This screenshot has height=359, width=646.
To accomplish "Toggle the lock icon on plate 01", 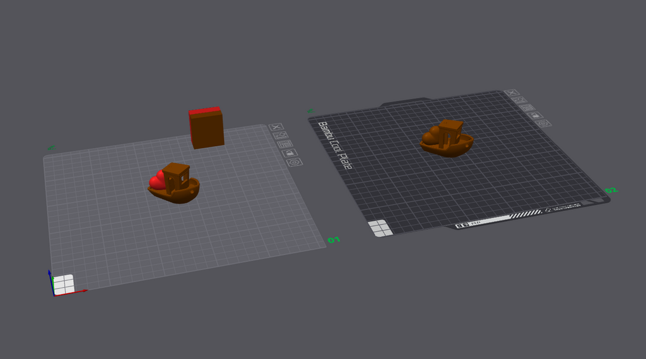I will (x=290, y=153).
